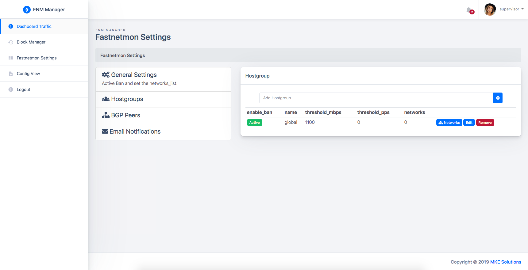The image size is (528, 270).
Task: Edit the global hostgroup
Action: 469,123
